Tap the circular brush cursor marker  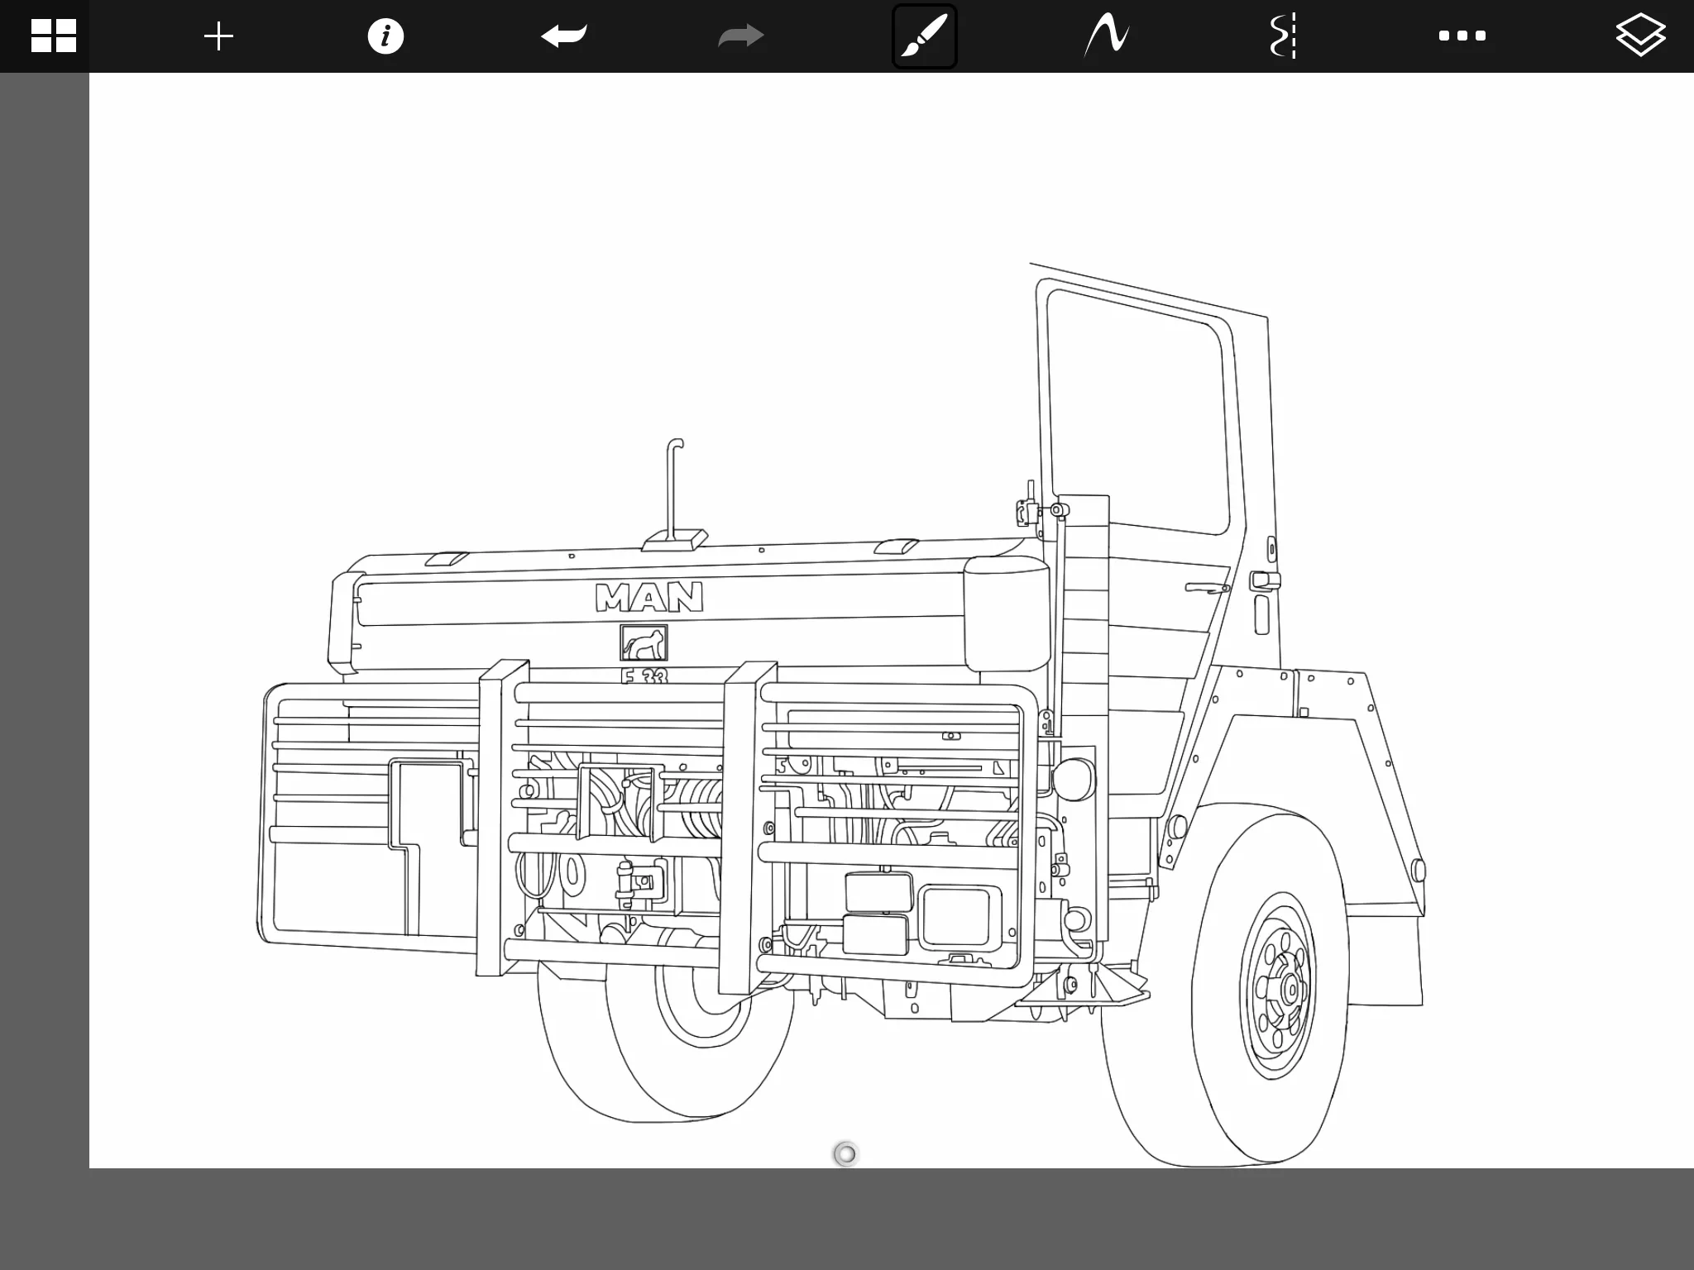tap(845, 1153)
